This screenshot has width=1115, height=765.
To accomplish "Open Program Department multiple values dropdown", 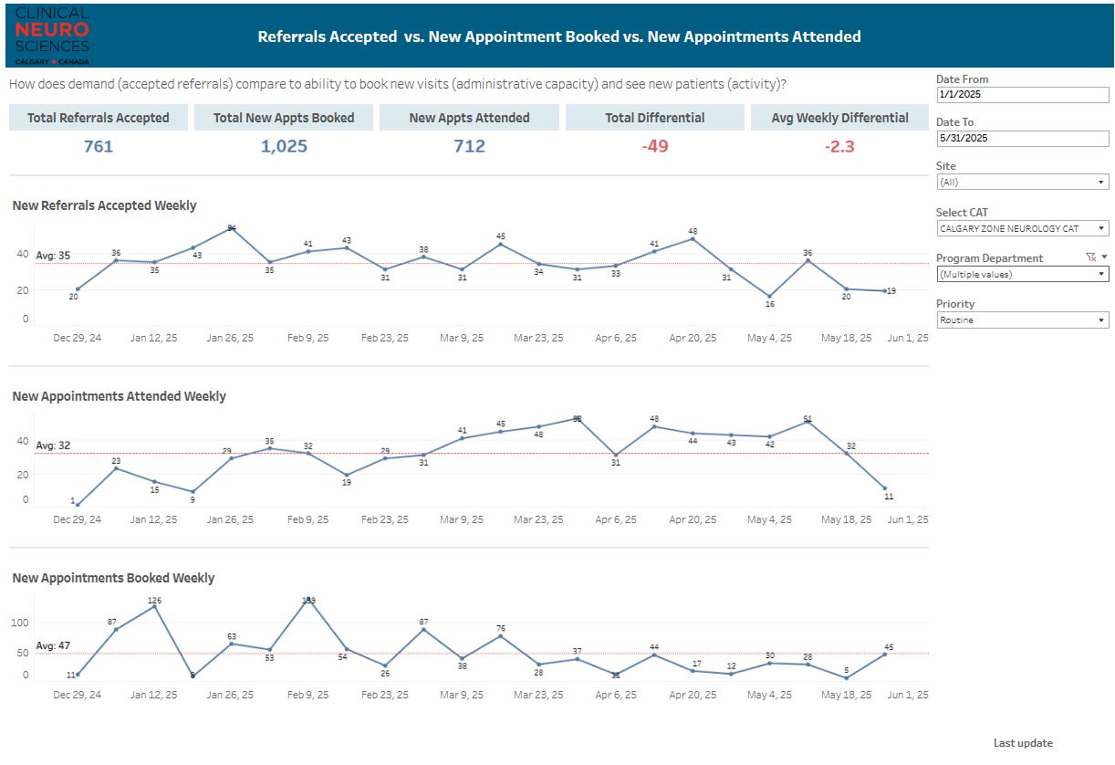I will coord(1022,274).
